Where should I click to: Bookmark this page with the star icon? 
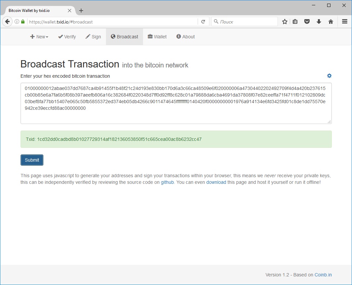(285, 22)
